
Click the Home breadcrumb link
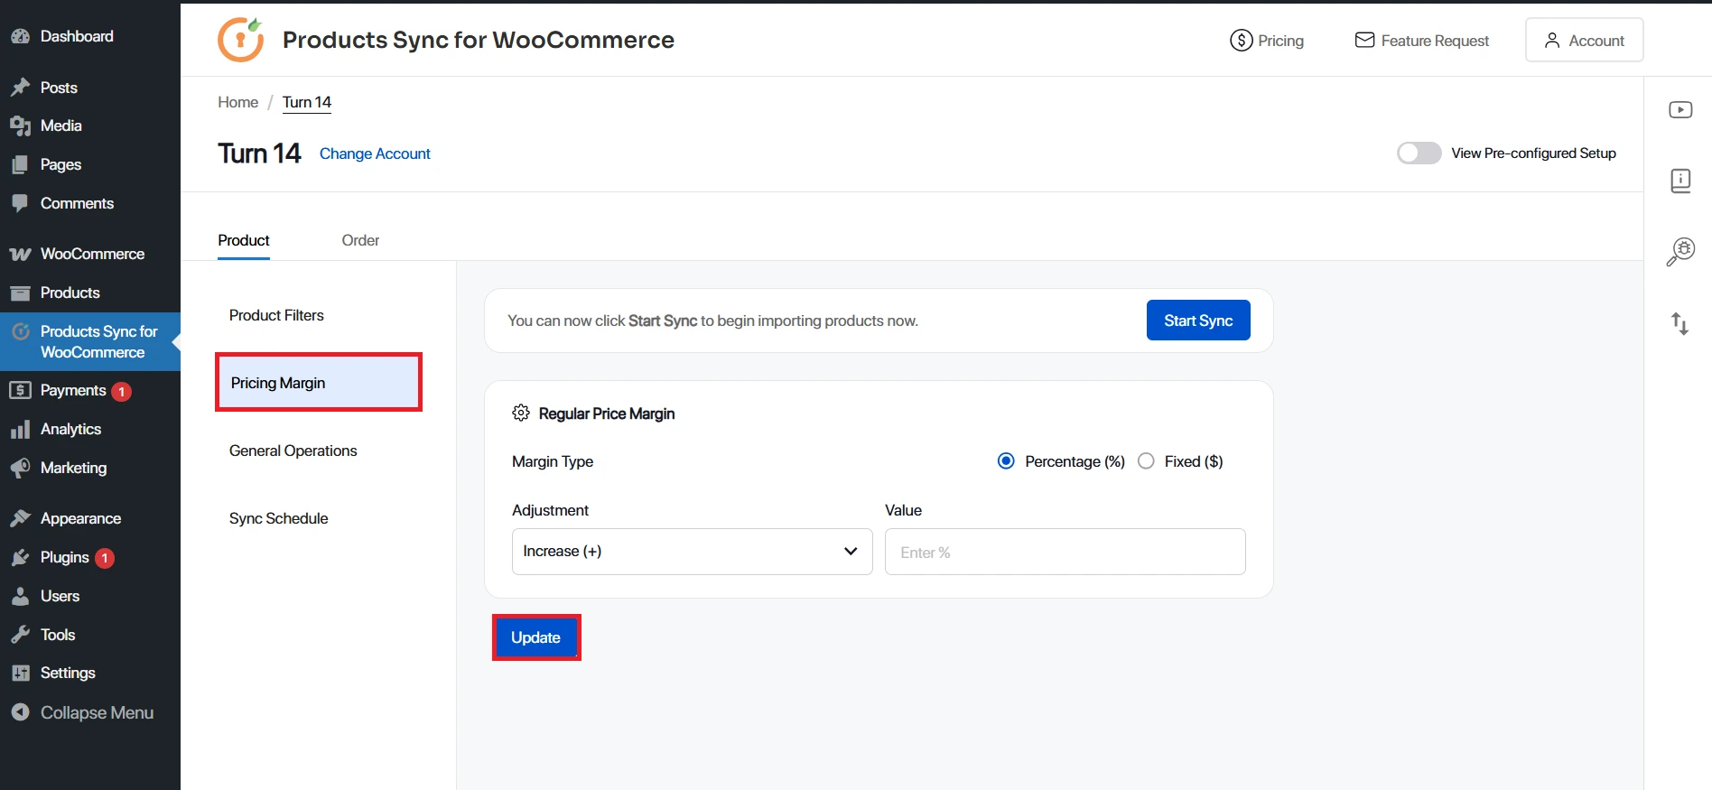(237, 102)
